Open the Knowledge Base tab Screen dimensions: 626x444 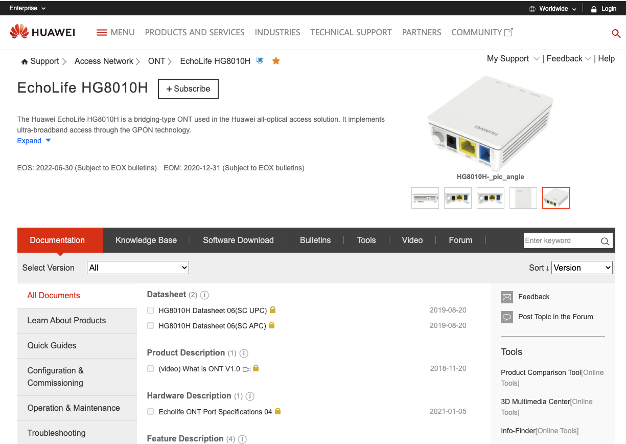(x=146, y=240)
